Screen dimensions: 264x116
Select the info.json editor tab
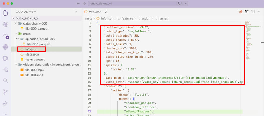coord(95,12)
